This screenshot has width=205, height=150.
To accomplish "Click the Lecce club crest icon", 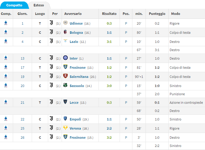I will click(x=65, y=102).
